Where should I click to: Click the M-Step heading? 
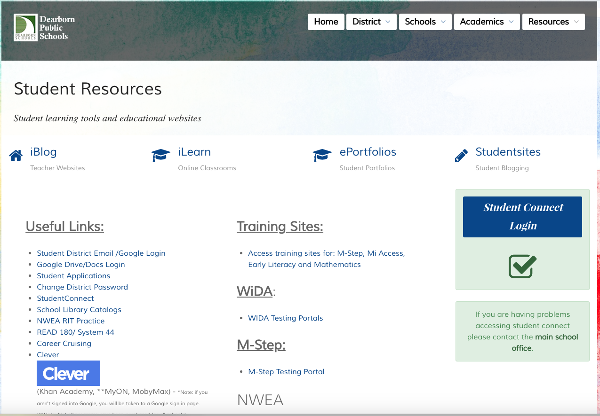pos(261,345)
